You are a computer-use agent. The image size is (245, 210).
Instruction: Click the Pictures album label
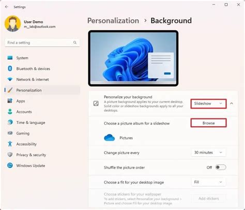[x=126, y=138]
